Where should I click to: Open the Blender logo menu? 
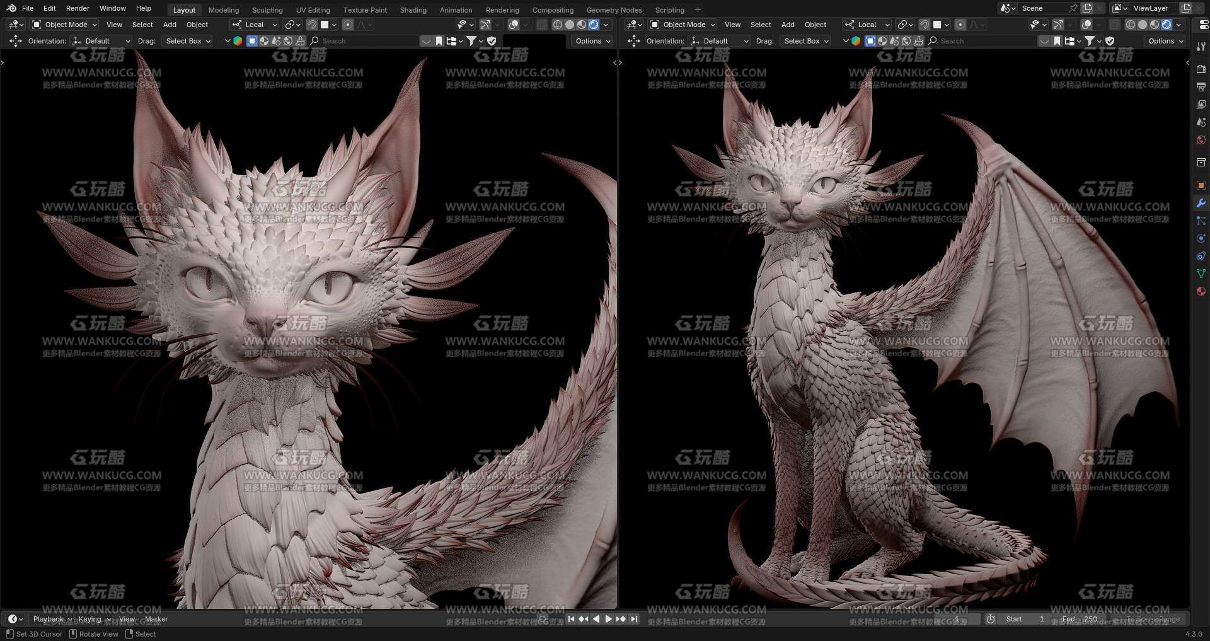(x=11, y=8)
